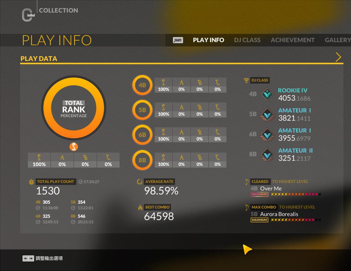Switch to the DJ CLASS tab
This screenshot has width=351, height=271.
pyautogui.click(x=247, y=40)
